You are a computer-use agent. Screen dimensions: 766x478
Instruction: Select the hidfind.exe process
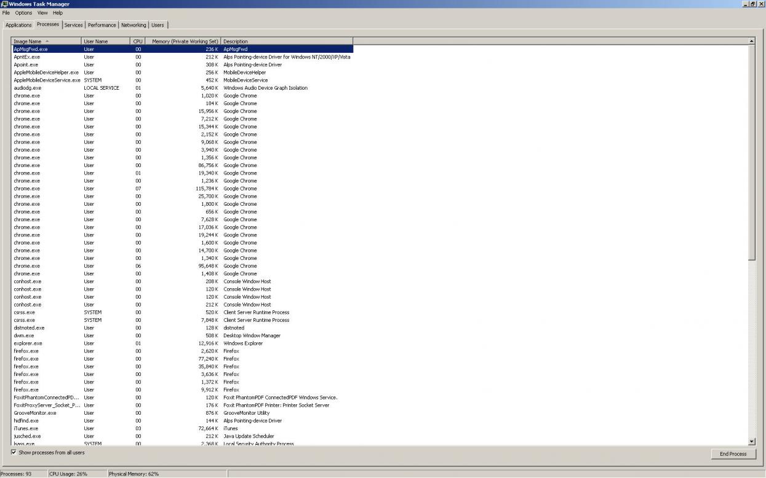pyautogui.click(x=182, y=421)
